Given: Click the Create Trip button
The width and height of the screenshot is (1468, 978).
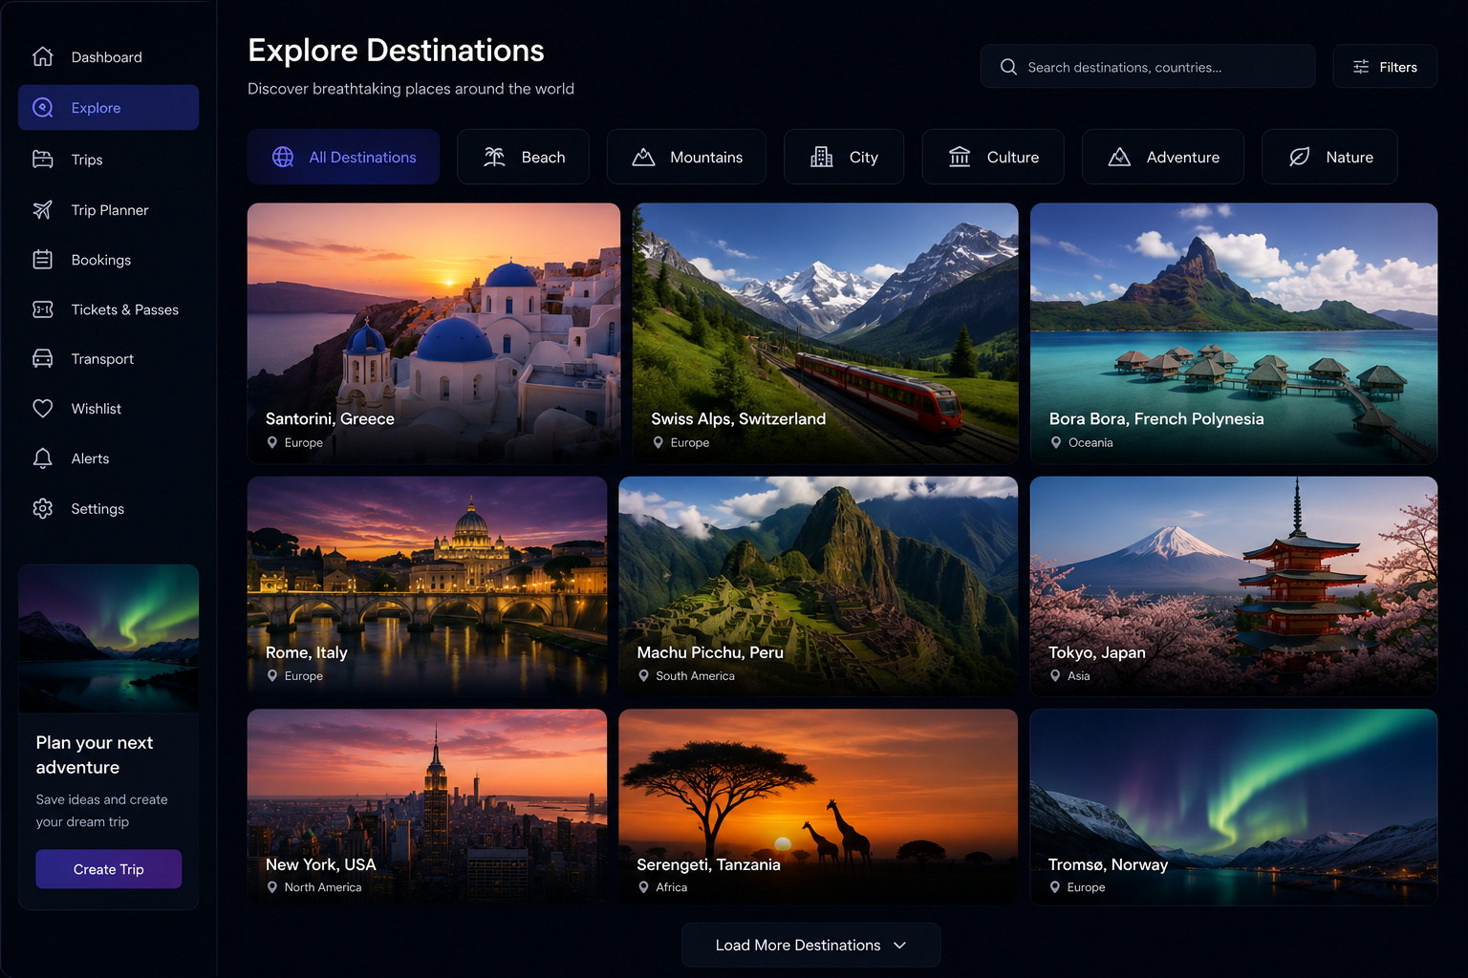Looking at the screenshot, I should coord(109,869).
